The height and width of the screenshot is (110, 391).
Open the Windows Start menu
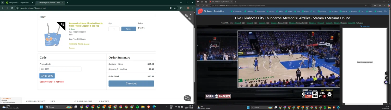(x=41, y=107)
